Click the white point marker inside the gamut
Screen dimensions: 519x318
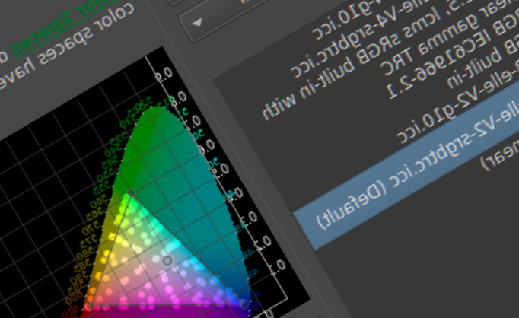pyautogui.click(x=167, y=261)
